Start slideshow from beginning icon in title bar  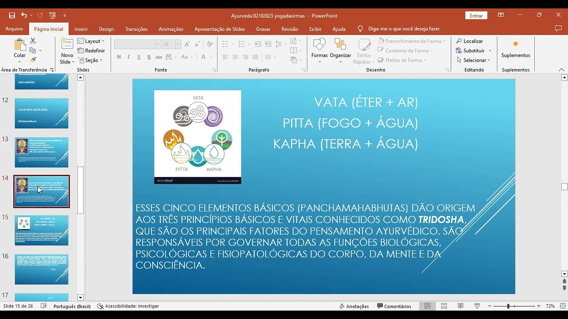point(53,16)
